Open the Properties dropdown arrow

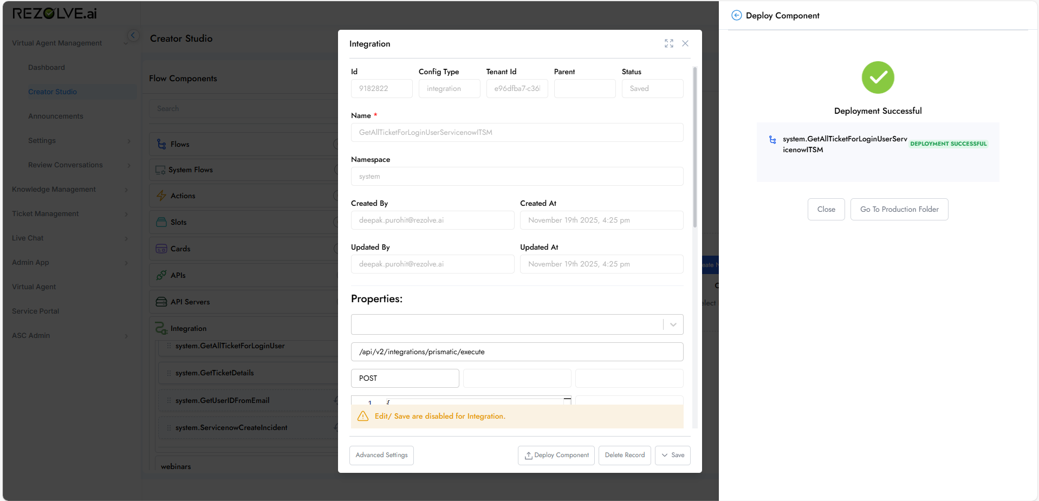673,324
